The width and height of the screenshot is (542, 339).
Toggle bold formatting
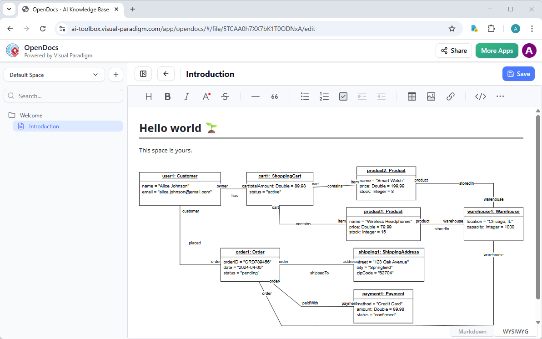click(167, 96)
